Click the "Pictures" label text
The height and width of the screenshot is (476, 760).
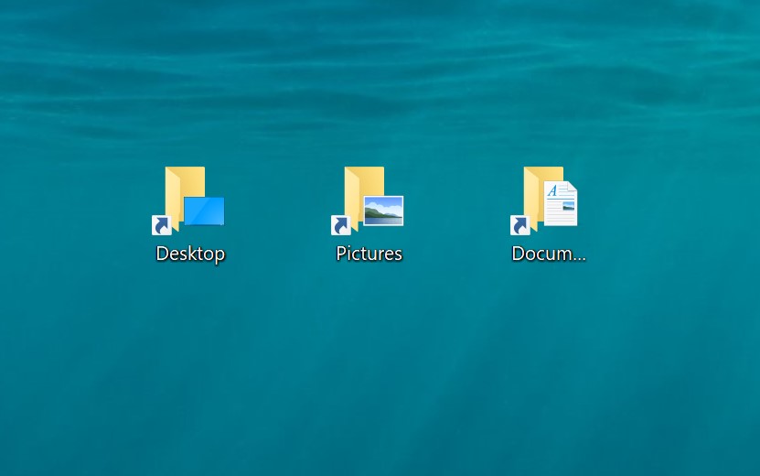[369, 254]
